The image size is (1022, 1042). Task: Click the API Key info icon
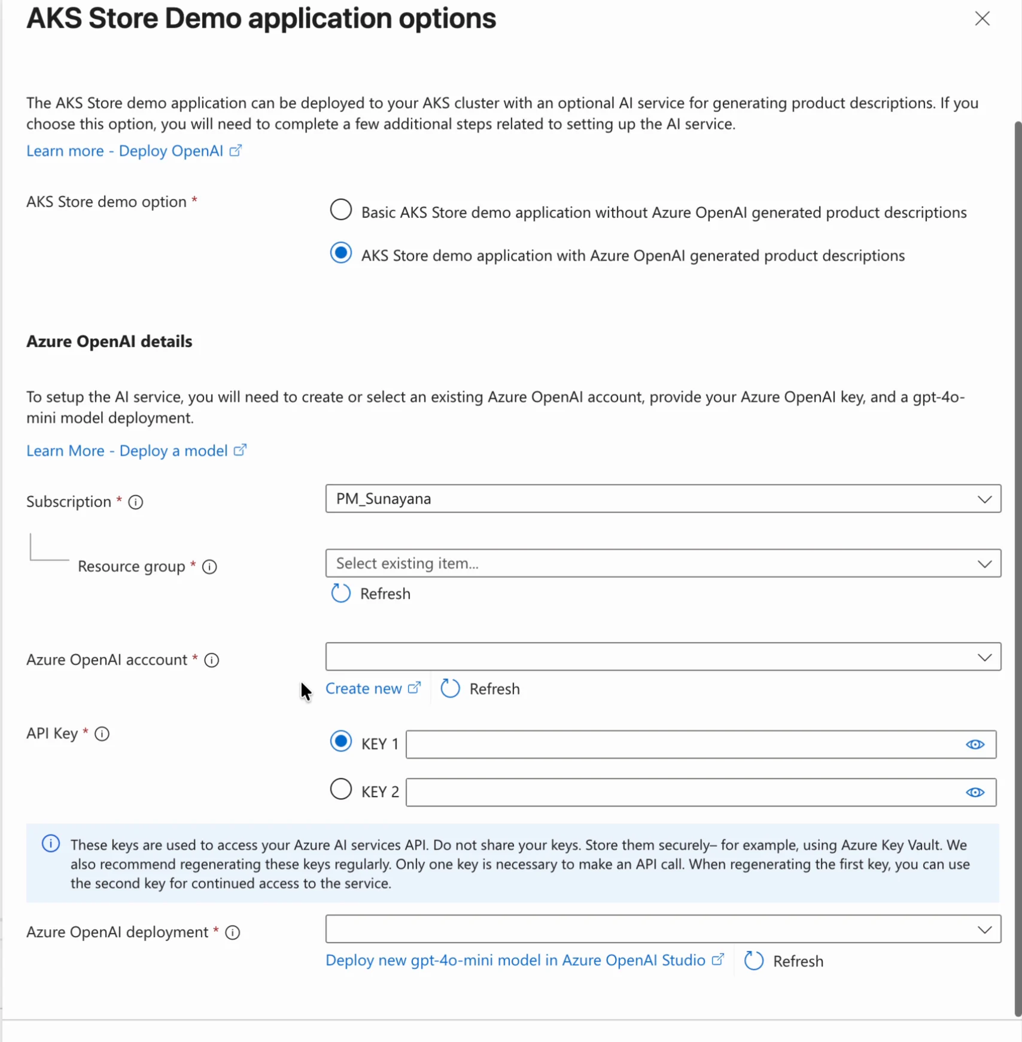[x=102, y=734]
